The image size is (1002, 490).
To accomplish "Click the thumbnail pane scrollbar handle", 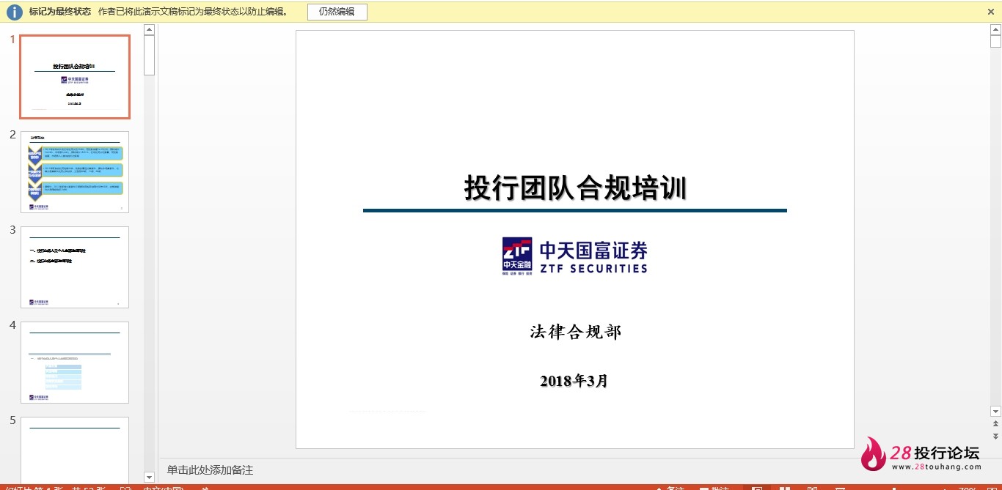I will [x=149, y=55].
